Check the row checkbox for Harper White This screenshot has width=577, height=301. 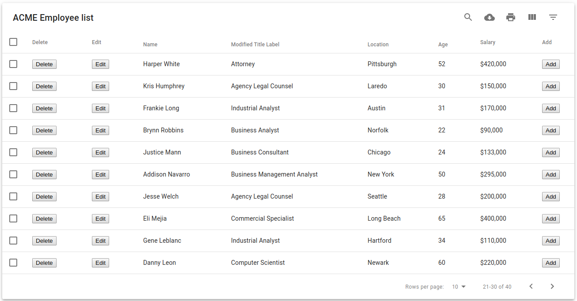pyautogui.click(x=13, y=64)
